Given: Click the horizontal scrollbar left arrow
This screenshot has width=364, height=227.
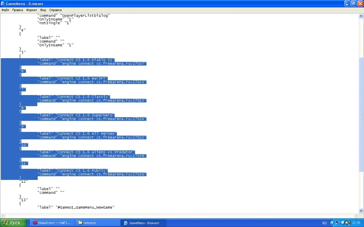Looking at the screenshot, I should pos(3,215).
